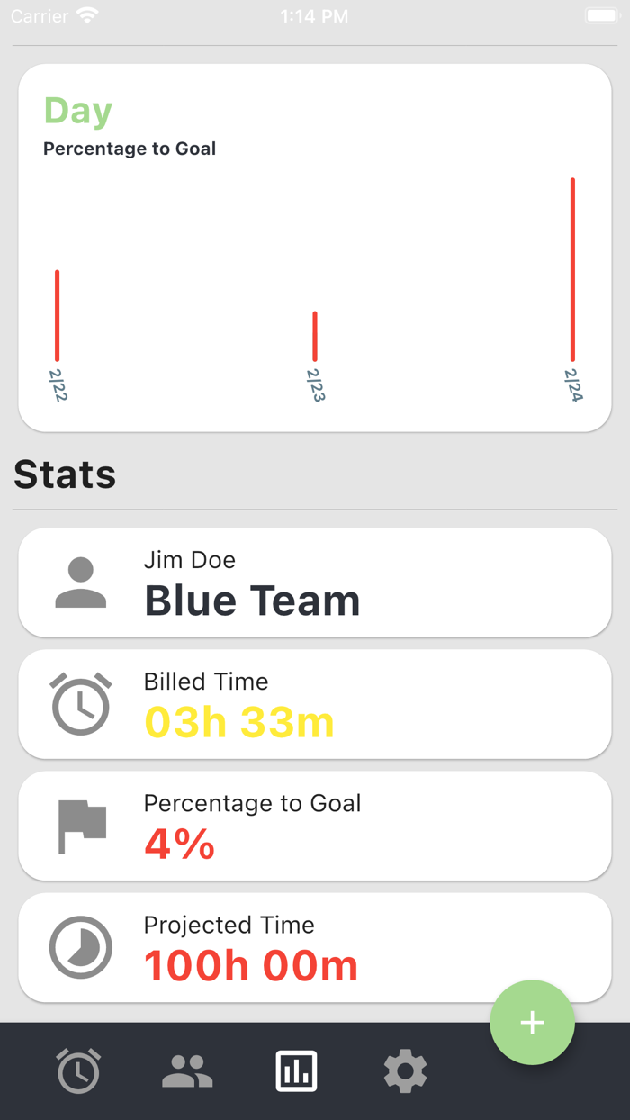This screenshot has width=630, height=1120.
Task: Tap the green Day chart title
Action: [x=78, y=111]
